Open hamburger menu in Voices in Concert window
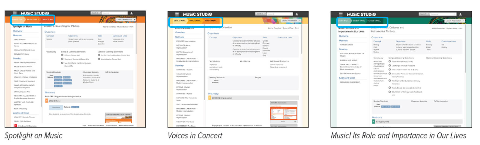 pyautogui.click(x=177, y=14)
